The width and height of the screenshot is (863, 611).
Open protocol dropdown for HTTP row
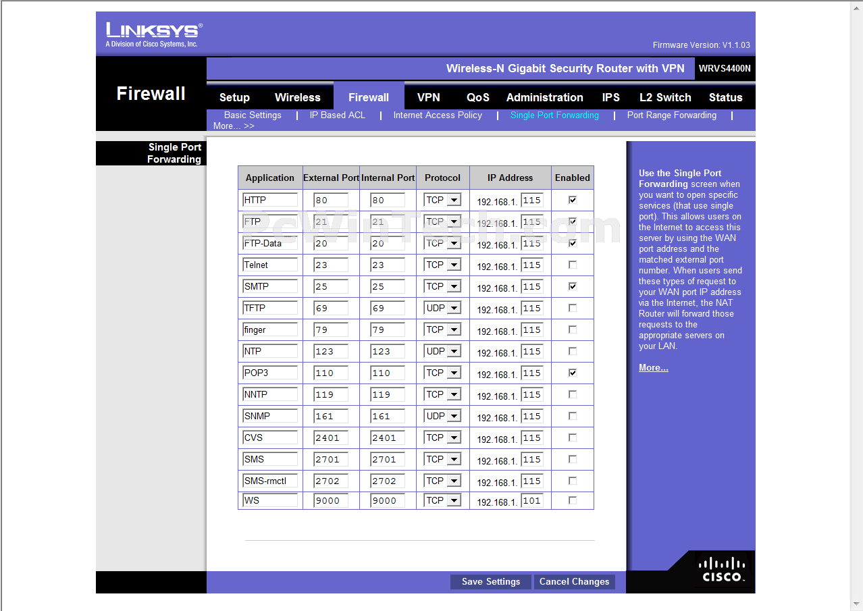click(442, 200)
